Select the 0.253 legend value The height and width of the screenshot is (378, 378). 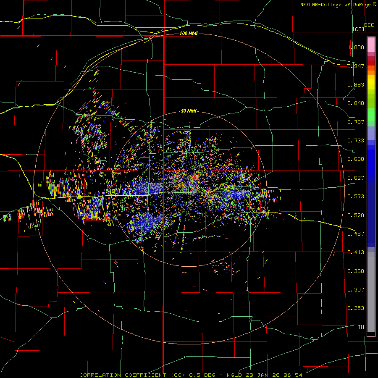coord(356,308)
